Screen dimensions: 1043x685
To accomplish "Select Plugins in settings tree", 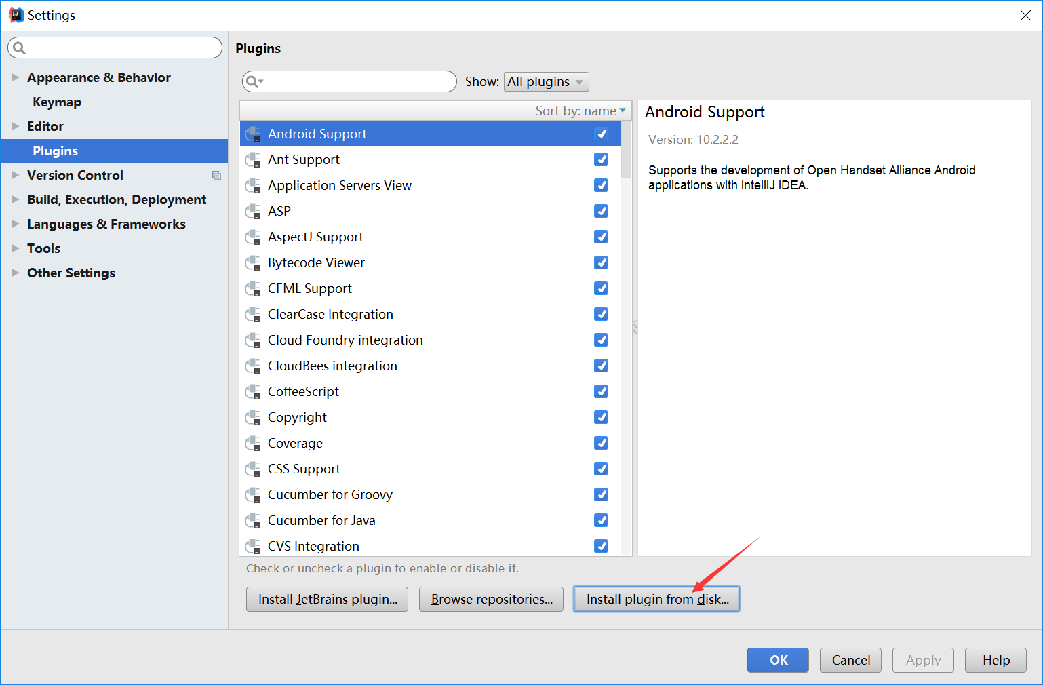I will (114, 151).
